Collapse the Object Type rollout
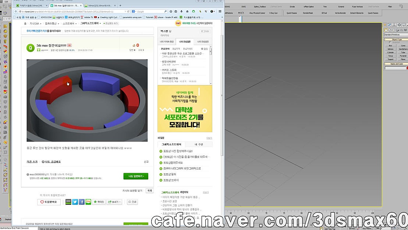408x230 pixels. (385, 39)
